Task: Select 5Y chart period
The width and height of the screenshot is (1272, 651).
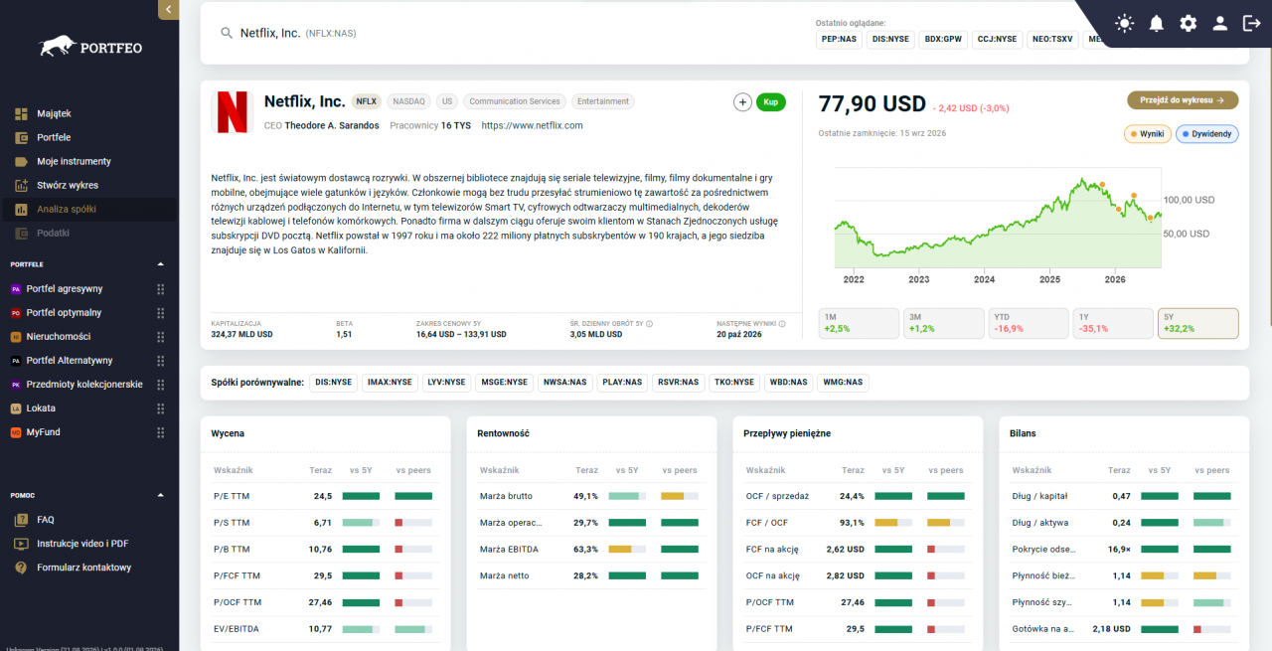Action: pyautogui.click(x=1198, y=323)
